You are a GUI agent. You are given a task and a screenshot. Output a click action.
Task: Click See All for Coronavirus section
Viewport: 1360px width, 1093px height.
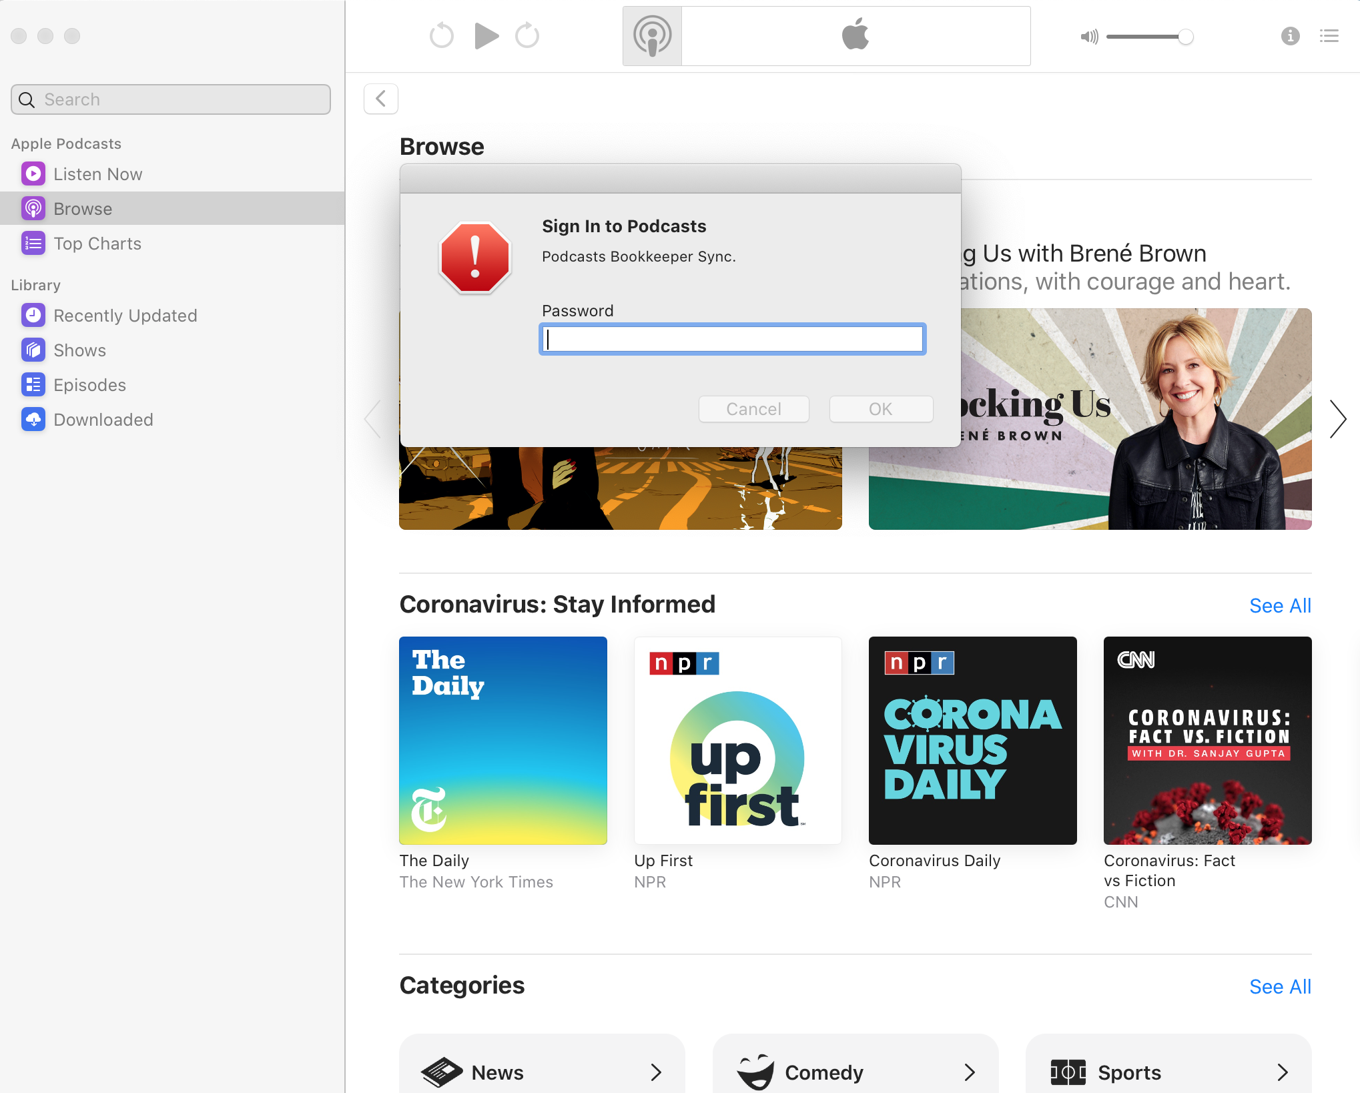coord(1279,606)
